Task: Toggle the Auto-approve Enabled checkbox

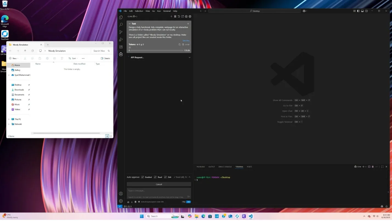Action: click(x=143, y=177)
